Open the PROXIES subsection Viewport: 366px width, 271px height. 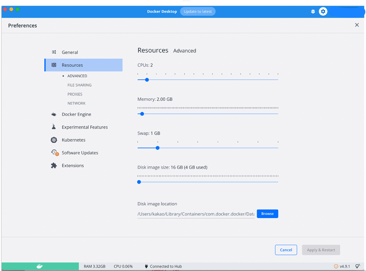(x=75, y=94)
